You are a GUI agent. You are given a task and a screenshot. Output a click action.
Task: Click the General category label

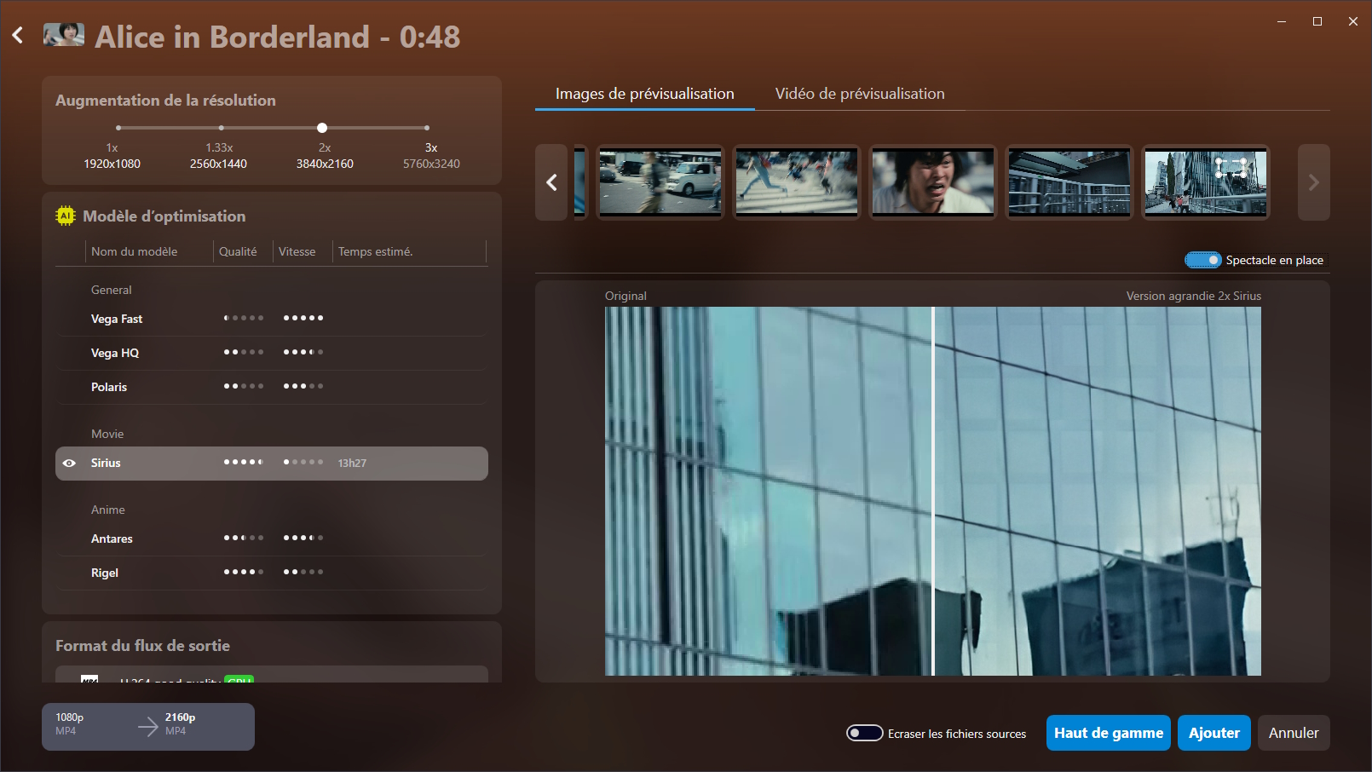pos(112,290)
